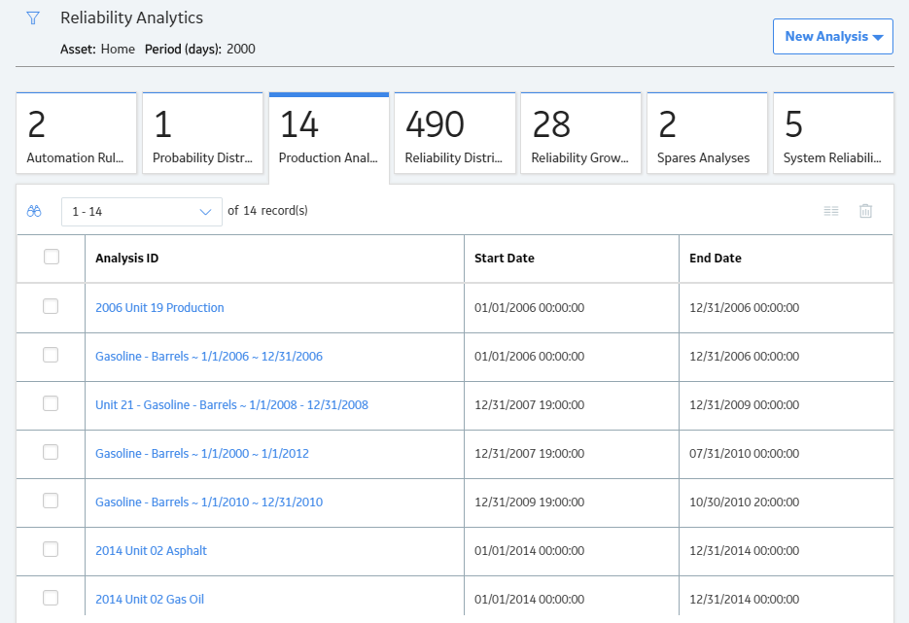909x623 pixels.
Task: Click the Period (days): 2000 text
Action: [x=200, y=50]
